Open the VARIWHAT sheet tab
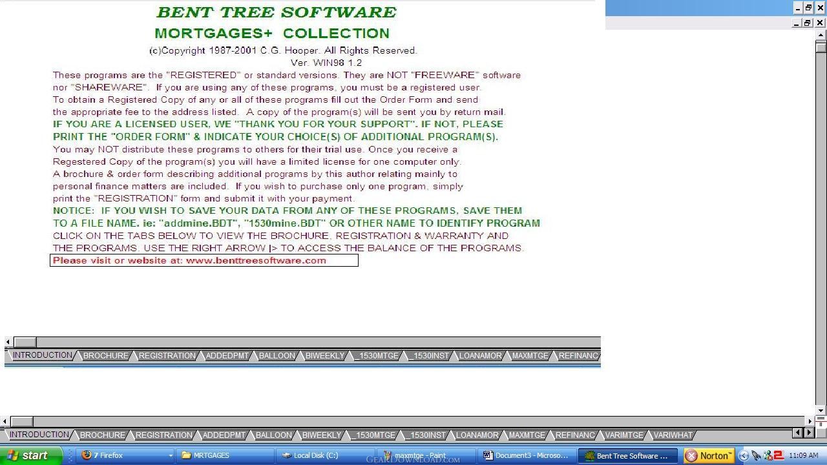 [672, 435]
